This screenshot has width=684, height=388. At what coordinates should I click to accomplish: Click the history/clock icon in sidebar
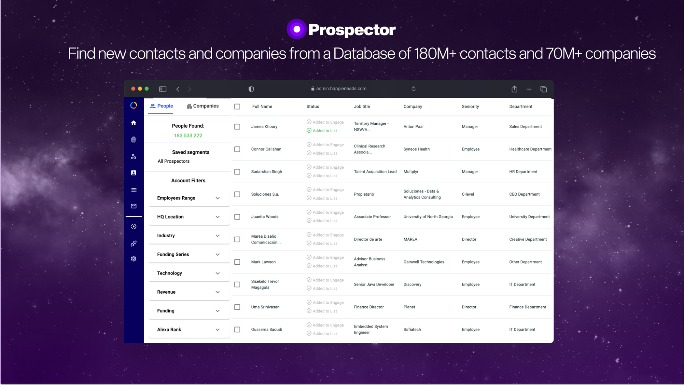pos(133,227)
